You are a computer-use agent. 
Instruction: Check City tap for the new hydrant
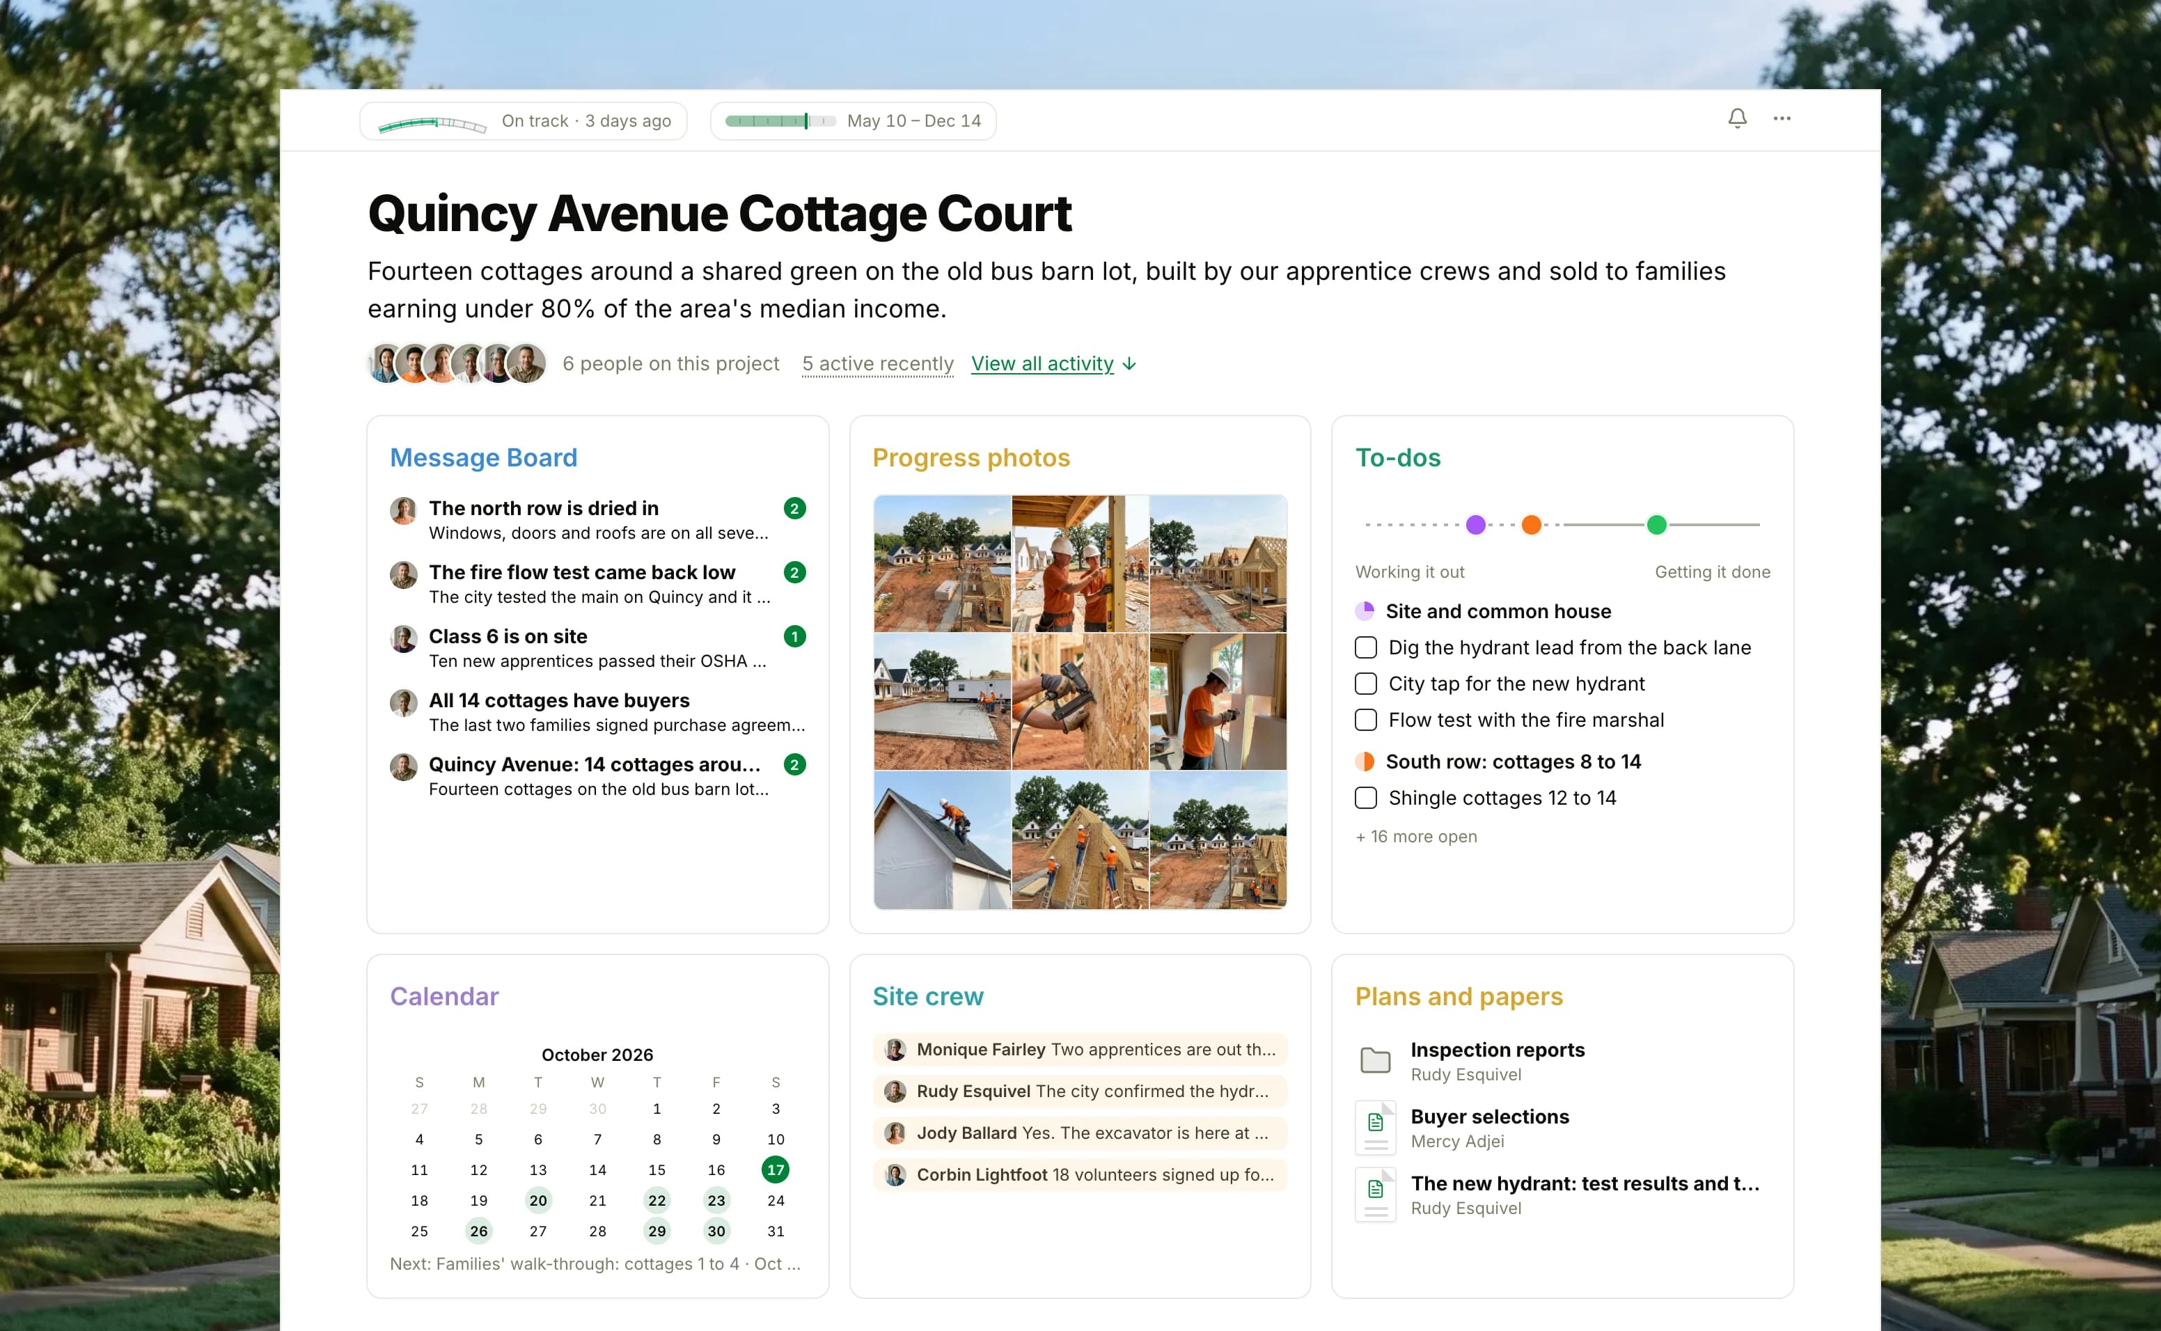(1365, 684)
